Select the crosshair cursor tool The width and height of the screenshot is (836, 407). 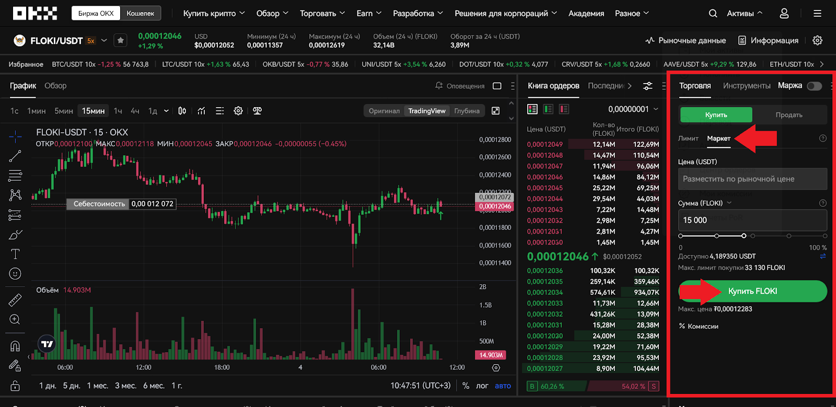click(15, 137)
